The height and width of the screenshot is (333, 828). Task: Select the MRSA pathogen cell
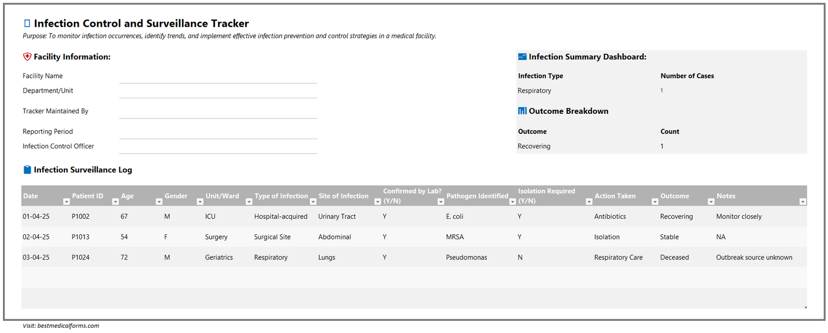tap(455, 237)
